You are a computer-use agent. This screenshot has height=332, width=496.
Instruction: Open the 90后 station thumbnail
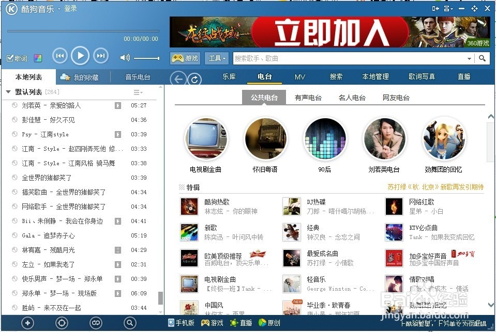point(325,138)
